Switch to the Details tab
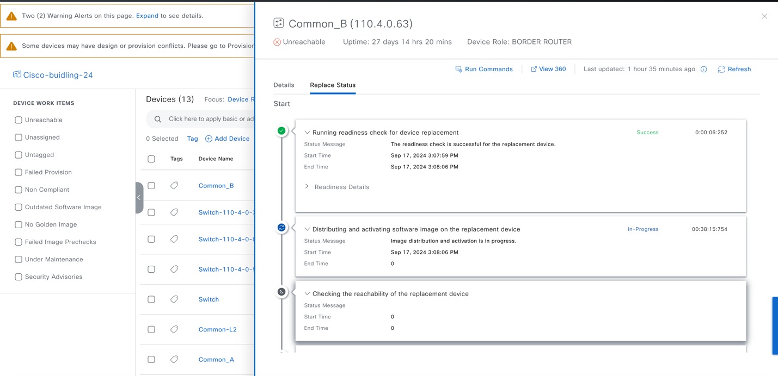This screenshot has height=376, width=778. pyautogui.click(x=284, y=85)
